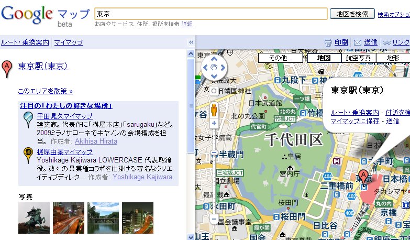Click the Street View pegman icon
This screenshot has height=240, width=410.
[214, 110]
